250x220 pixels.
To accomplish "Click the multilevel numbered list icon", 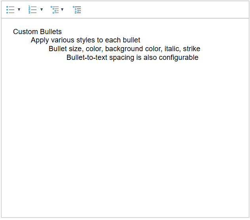I will [77, 10].
